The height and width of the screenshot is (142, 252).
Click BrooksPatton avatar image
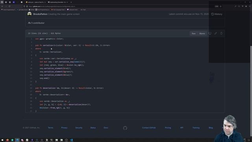pyautogui.click(x=30, y=14)
